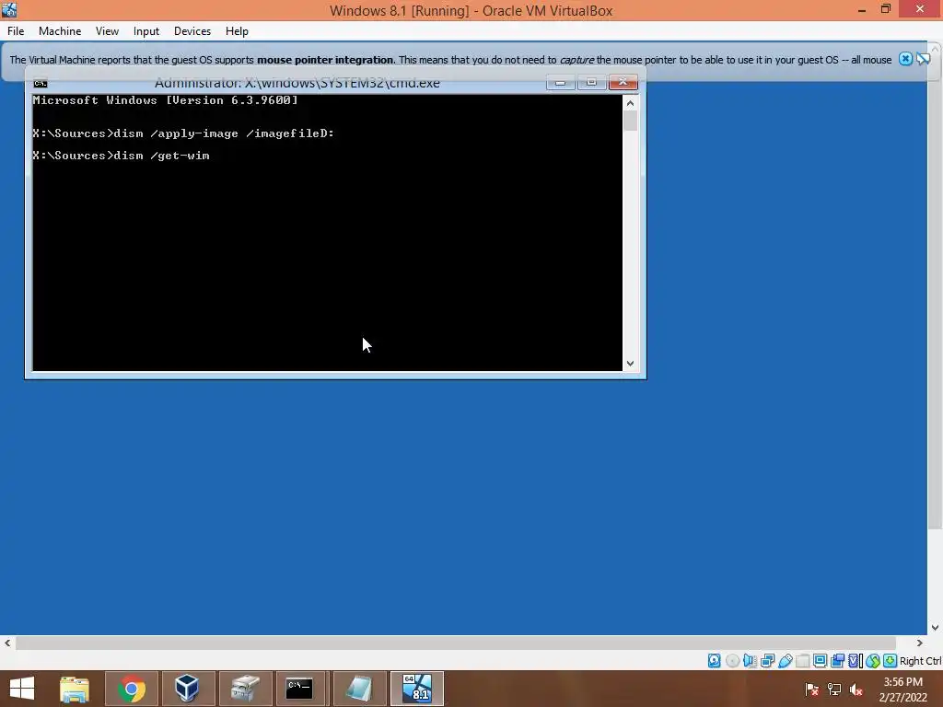Click the audio indicator in VirtualBox status bar

(750, 661)
